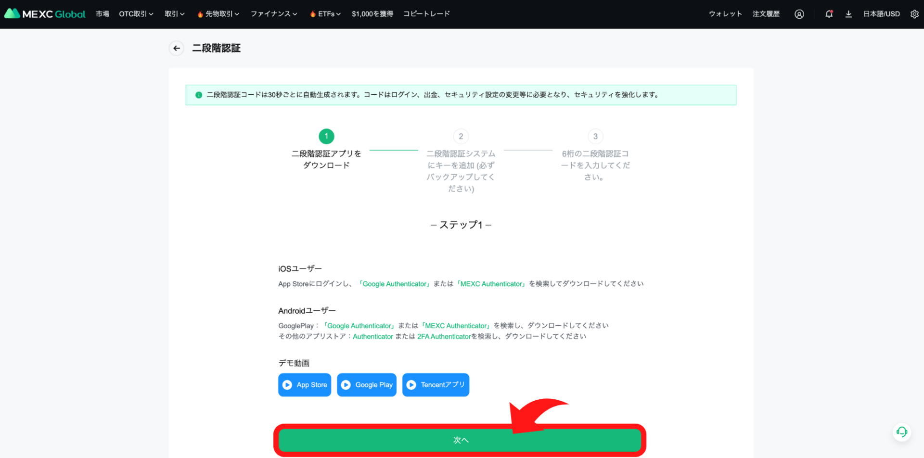This screenshot has width=924, height=458.
Task: Open the GooglePlay Google Authenticator link
Action: (x=359, y=326)
